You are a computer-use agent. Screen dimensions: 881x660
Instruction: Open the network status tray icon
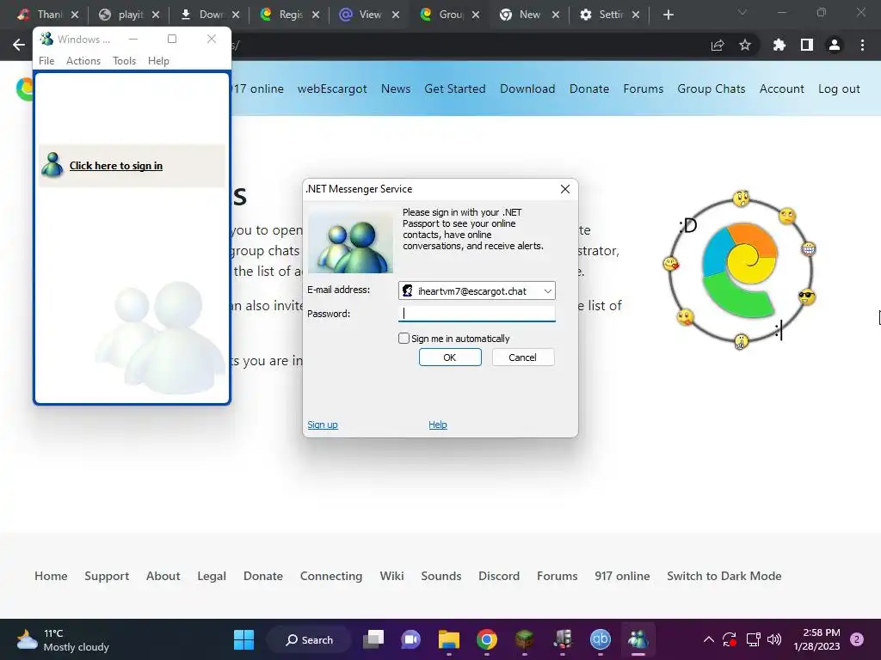(x=753, y=639)
